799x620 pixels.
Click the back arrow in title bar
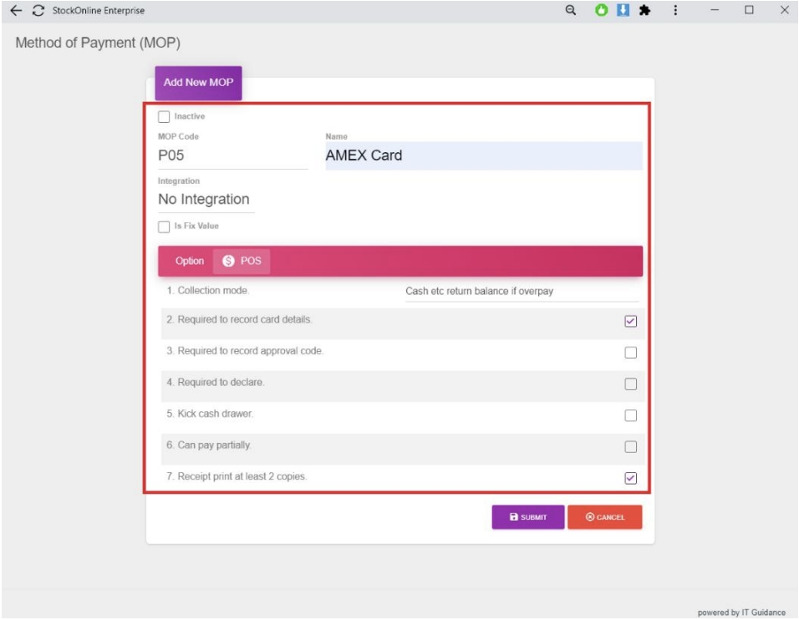[16, 11]
